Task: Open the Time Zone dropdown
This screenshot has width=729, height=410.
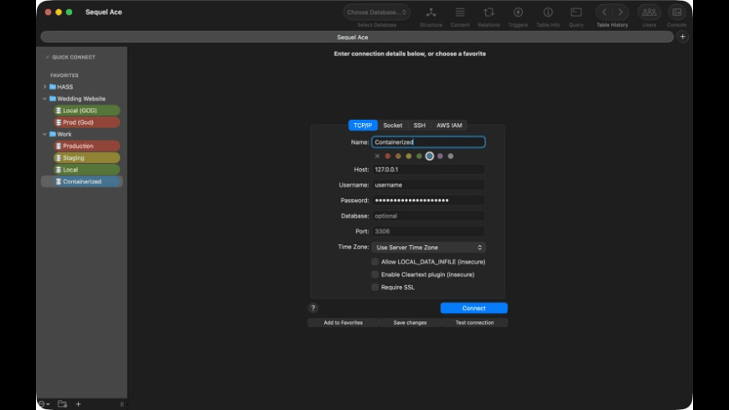Action: click(x=428, y=248)
